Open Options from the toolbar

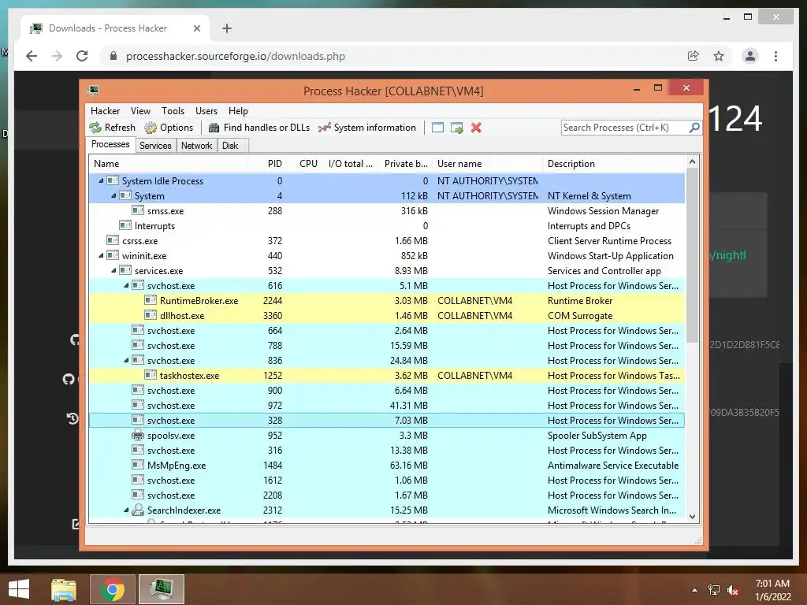tap(169, 128)
